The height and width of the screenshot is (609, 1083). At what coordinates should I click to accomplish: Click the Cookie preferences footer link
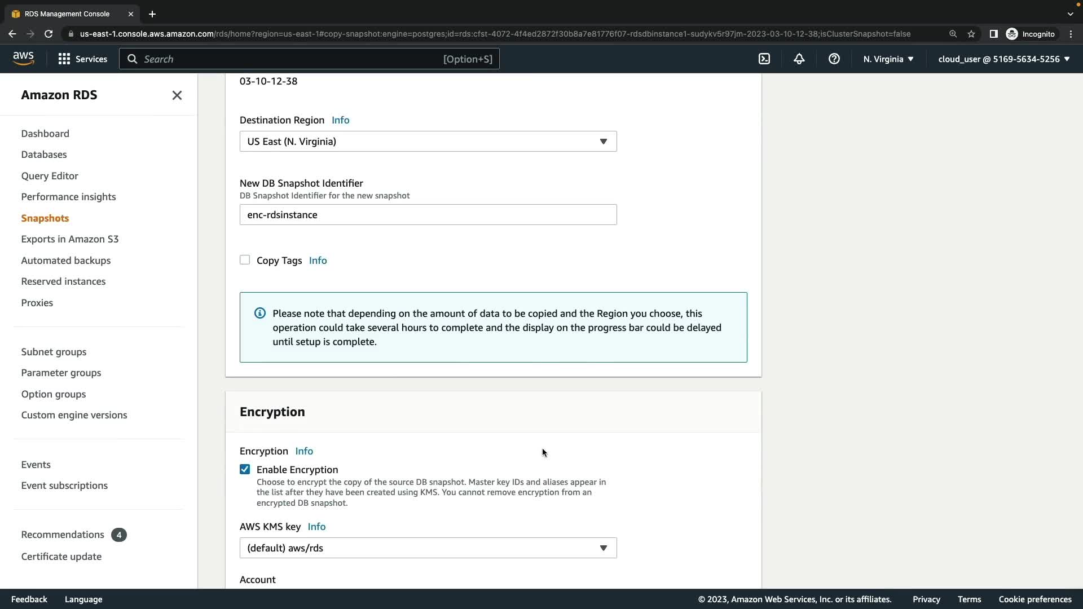coord(1034,599)
